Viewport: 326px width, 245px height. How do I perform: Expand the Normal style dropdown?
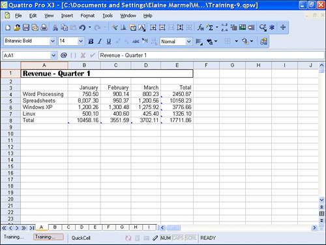188,41
